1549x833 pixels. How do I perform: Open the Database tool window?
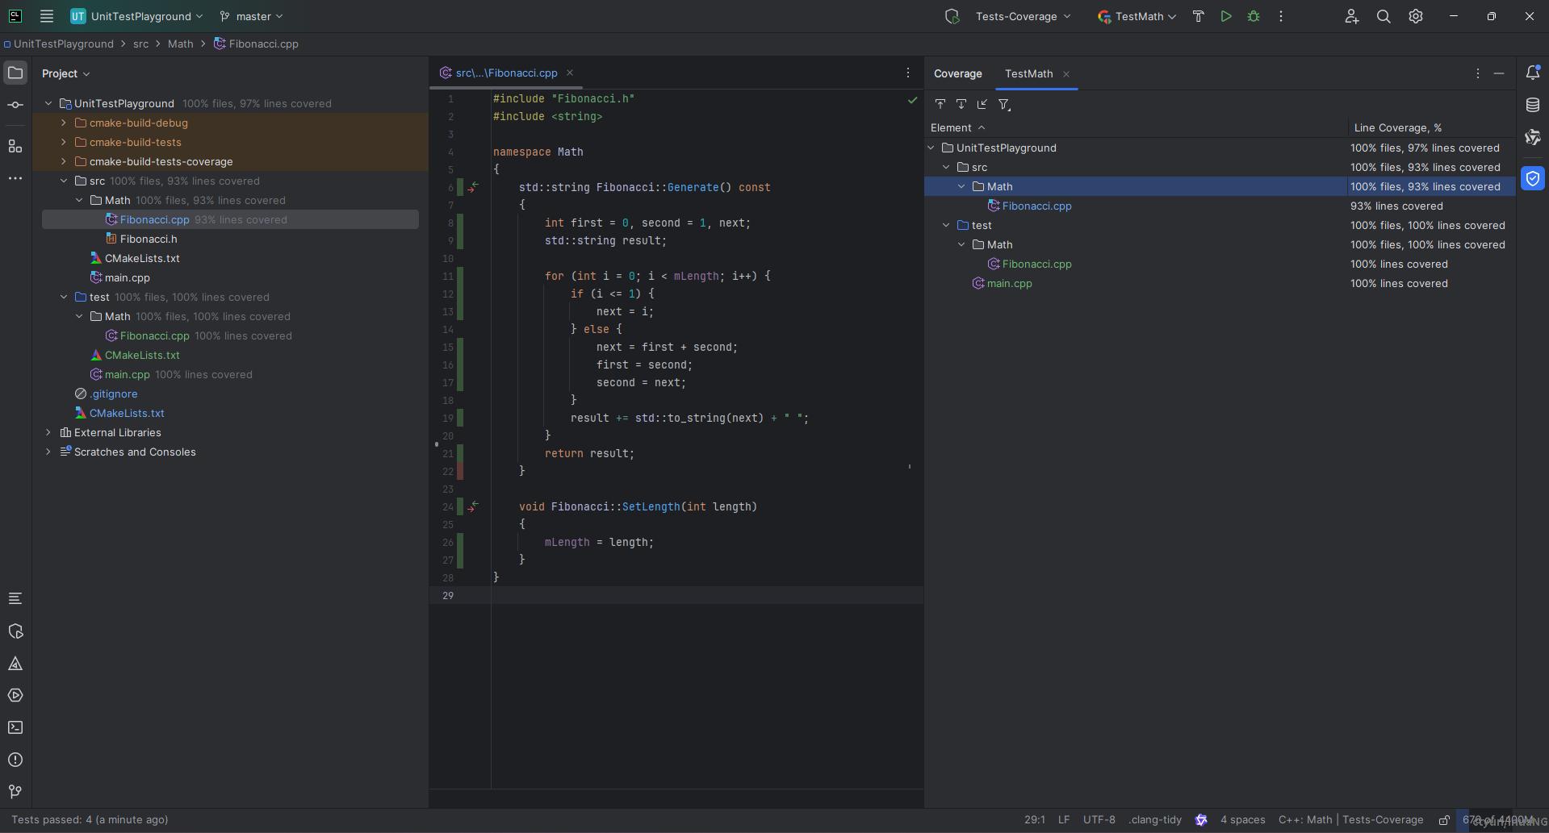pos(1533,105)
